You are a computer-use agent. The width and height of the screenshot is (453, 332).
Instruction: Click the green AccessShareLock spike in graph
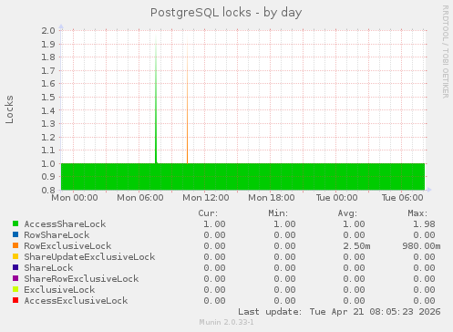156,100
